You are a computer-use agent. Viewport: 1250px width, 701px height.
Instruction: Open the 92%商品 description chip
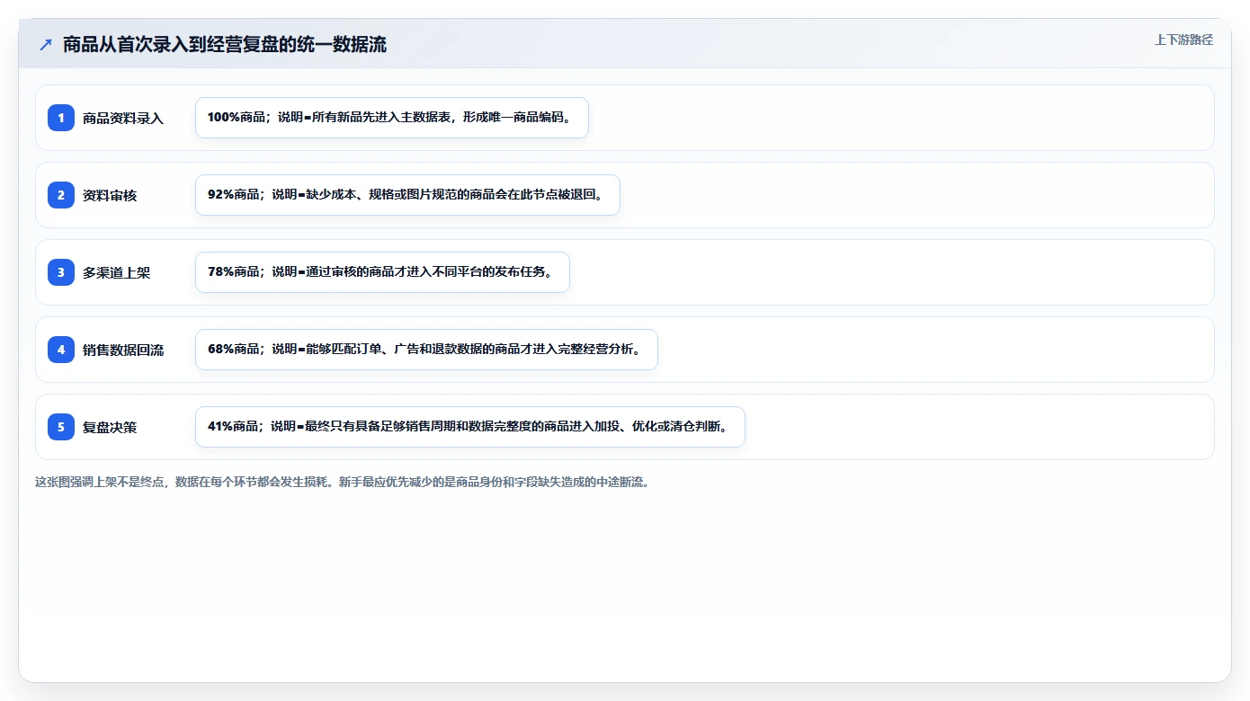[x=407, y=195]
